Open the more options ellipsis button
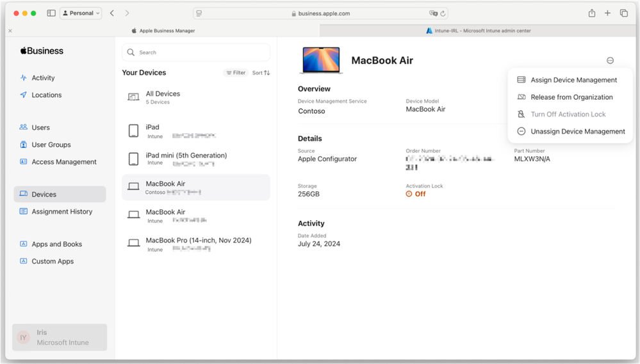This screenshot has width=640, height=364. point(610,60)
